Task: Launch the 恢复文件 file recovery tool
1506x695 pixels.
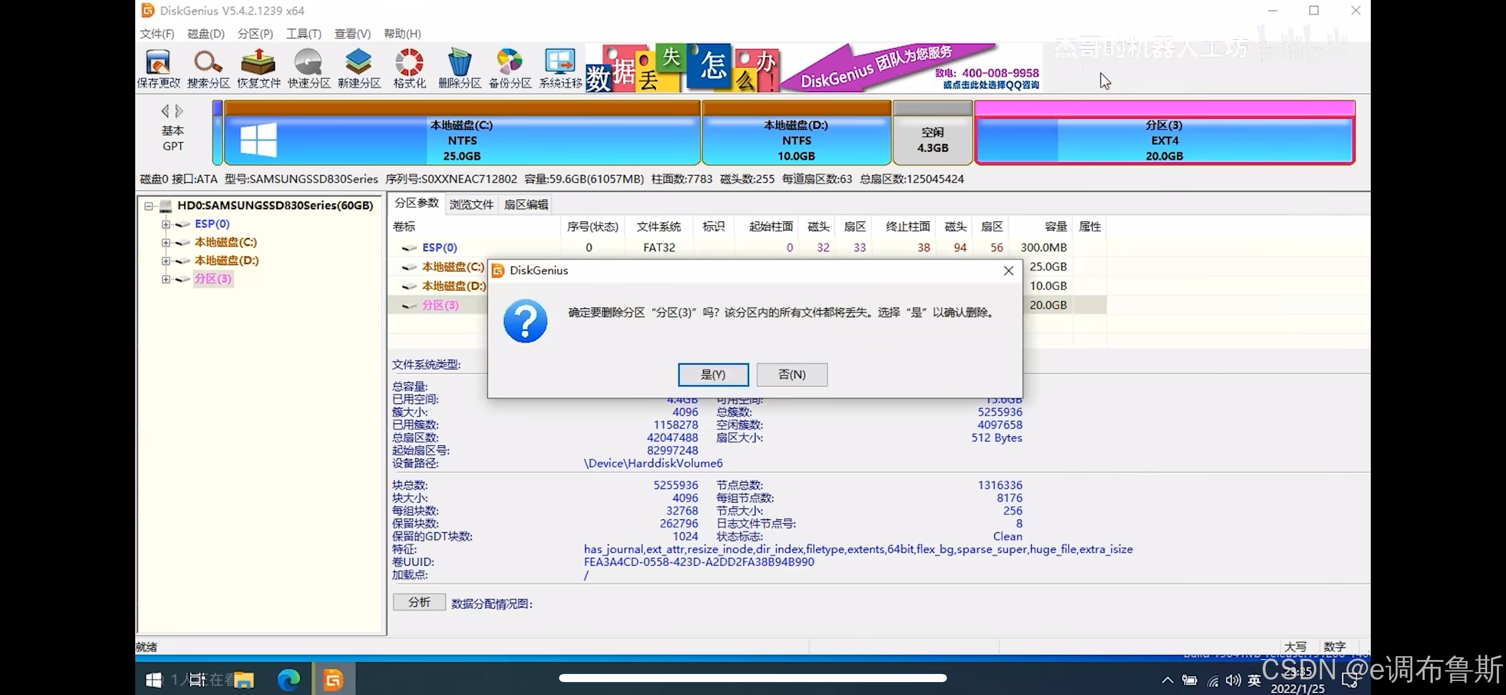Action: pyautogui.click(x=259, y=68)
